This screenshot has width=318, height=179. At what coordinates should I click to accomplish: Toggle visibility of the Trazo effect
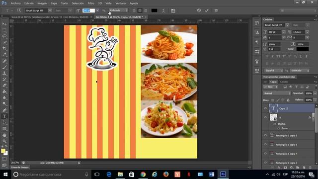coord(279,128)
